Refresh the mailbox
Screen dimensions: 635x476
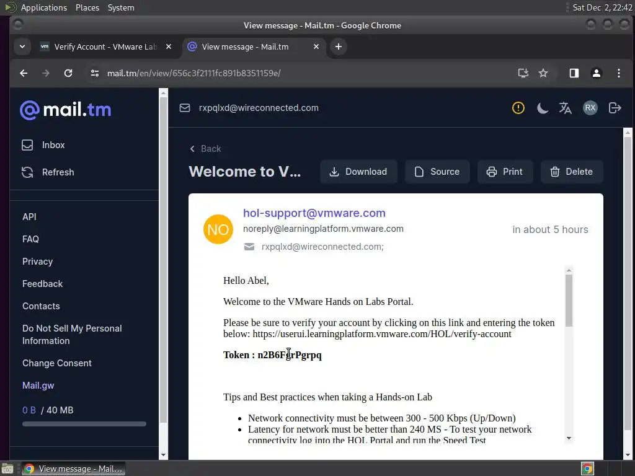[x=48, y=172]
